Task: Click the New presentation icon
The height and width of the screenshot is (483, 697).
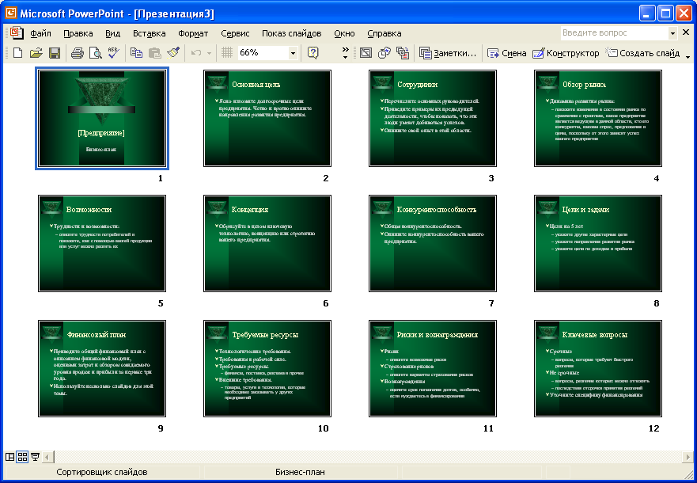Action: click(17, 53)
